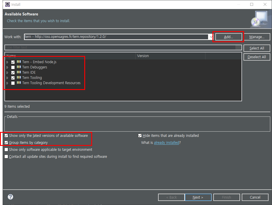Toggle Hide items that are already installed

(x=140, y=136)
